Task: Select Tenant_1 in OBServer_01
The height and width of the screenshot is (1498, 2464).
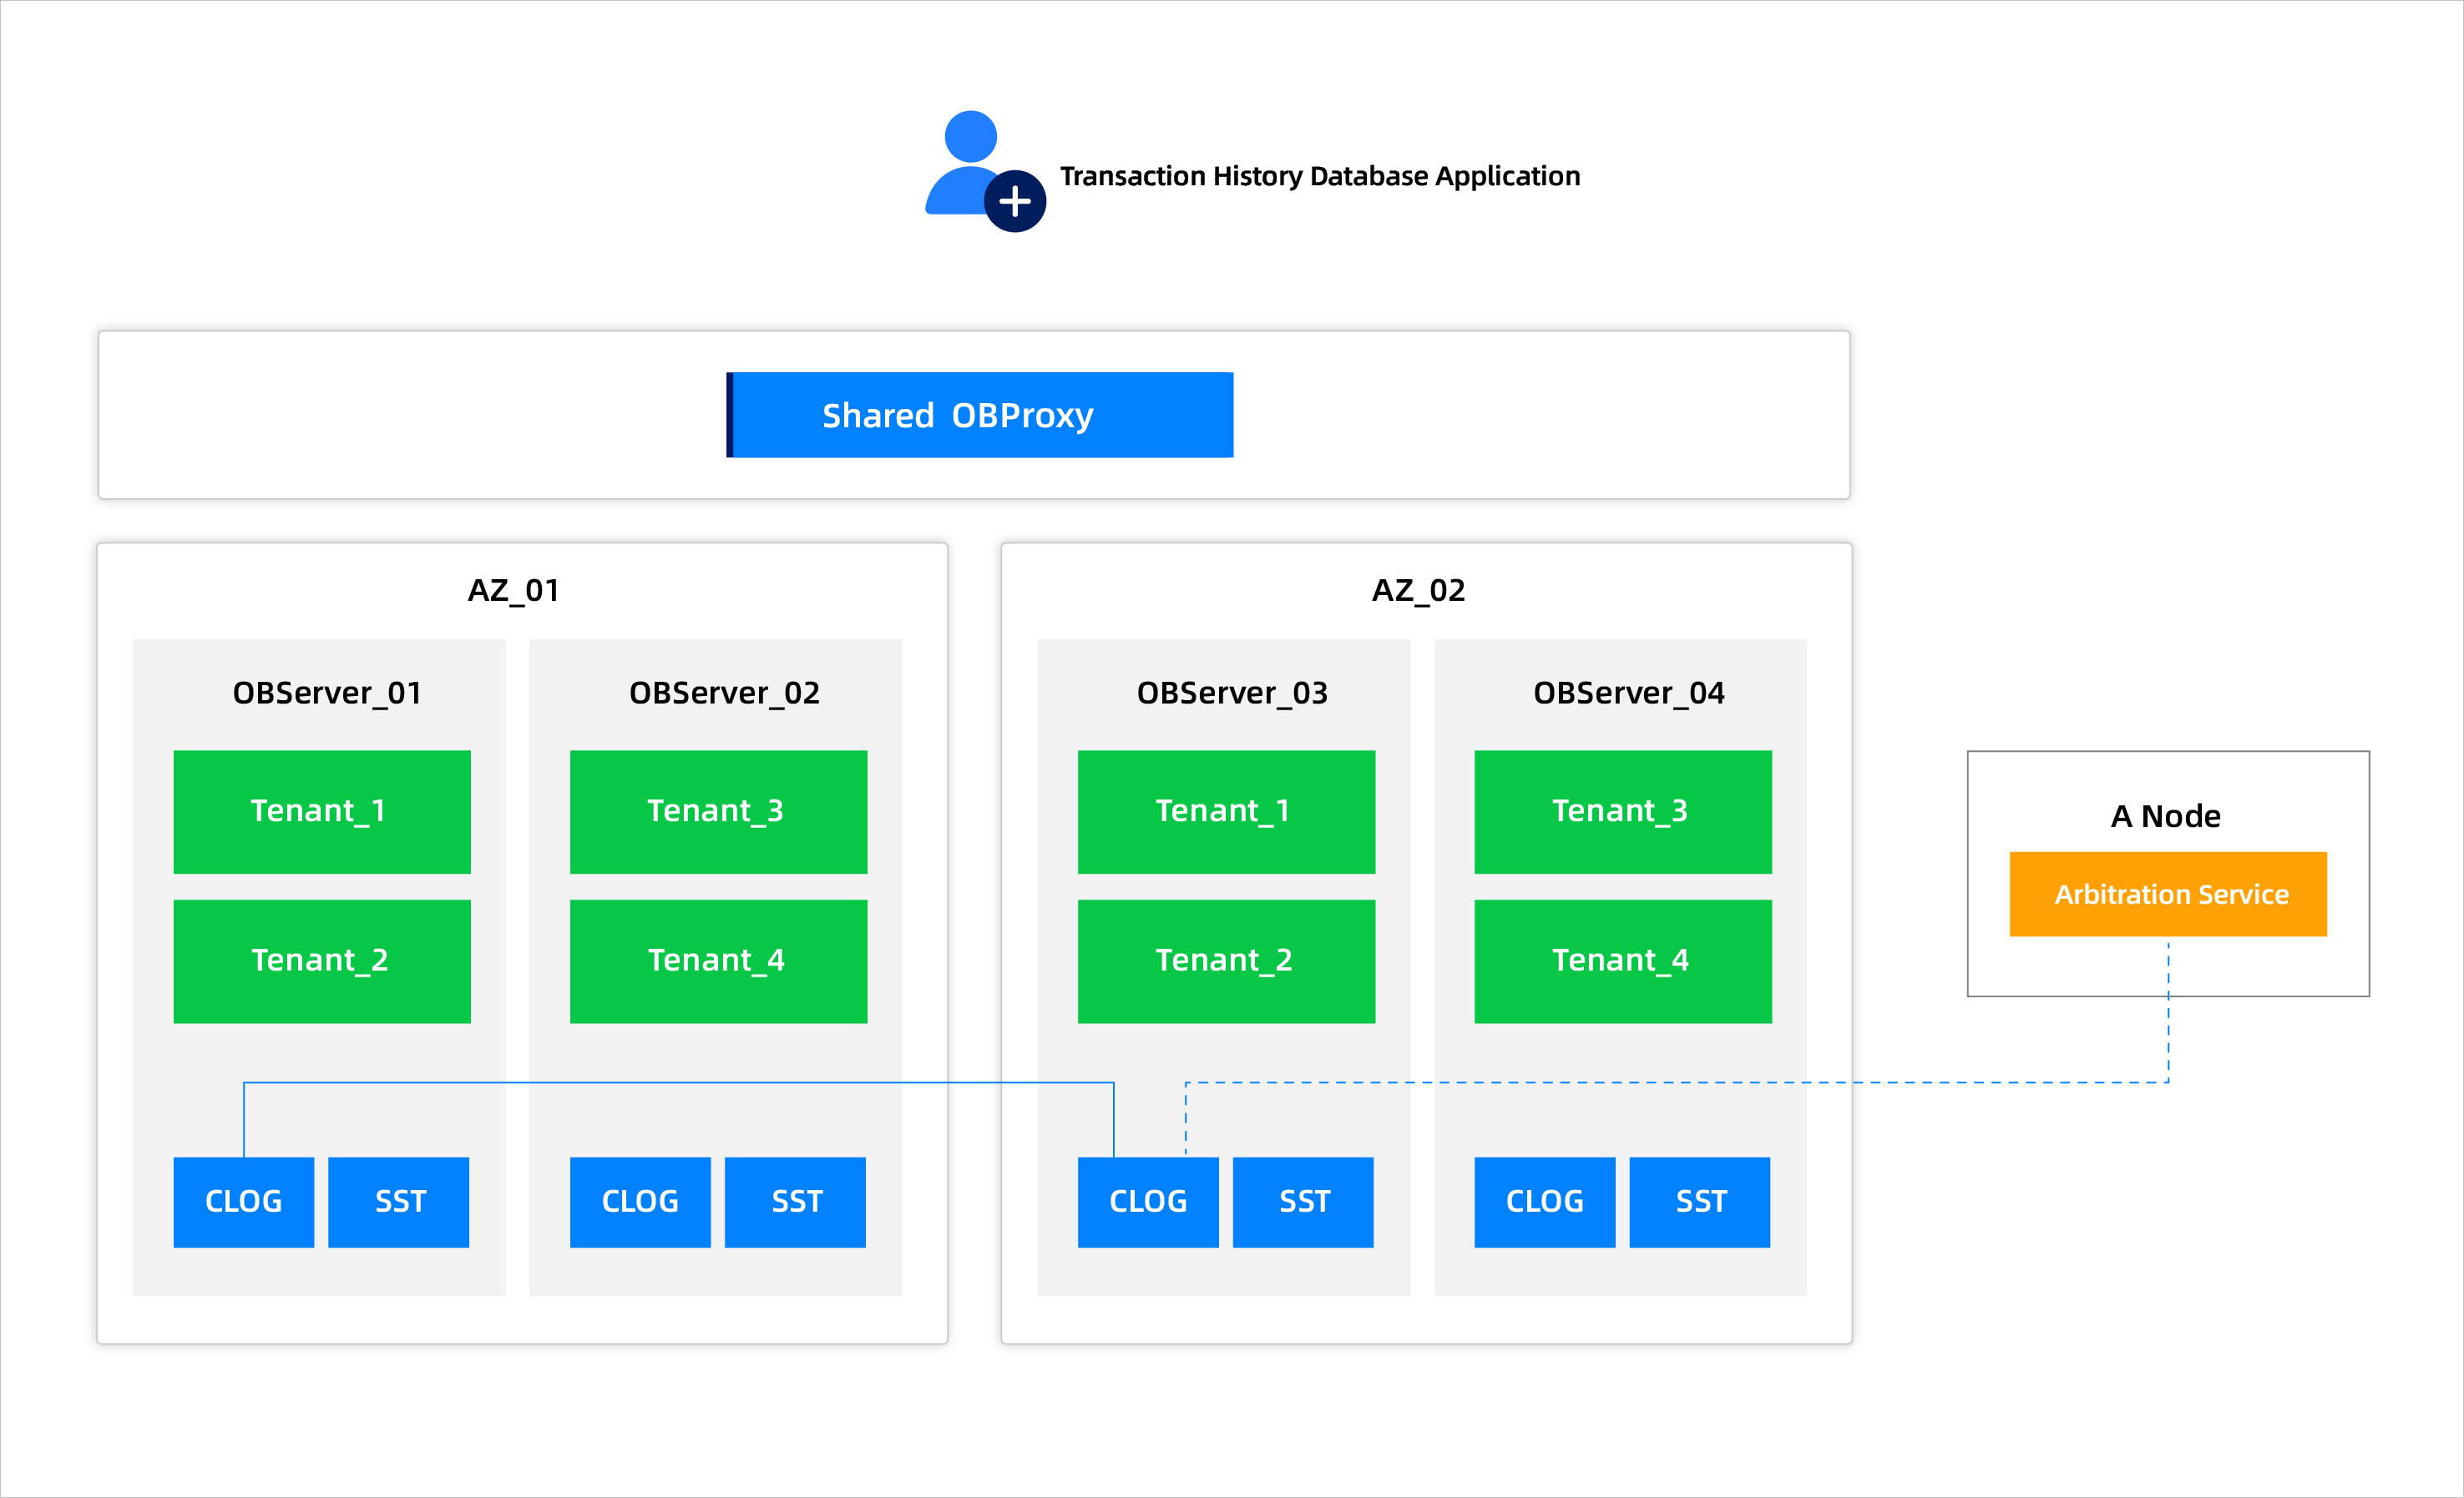Action: click(x=321, y=811)
